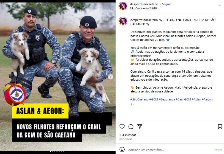Open emoji picker smiley icon

coord(122,150)
